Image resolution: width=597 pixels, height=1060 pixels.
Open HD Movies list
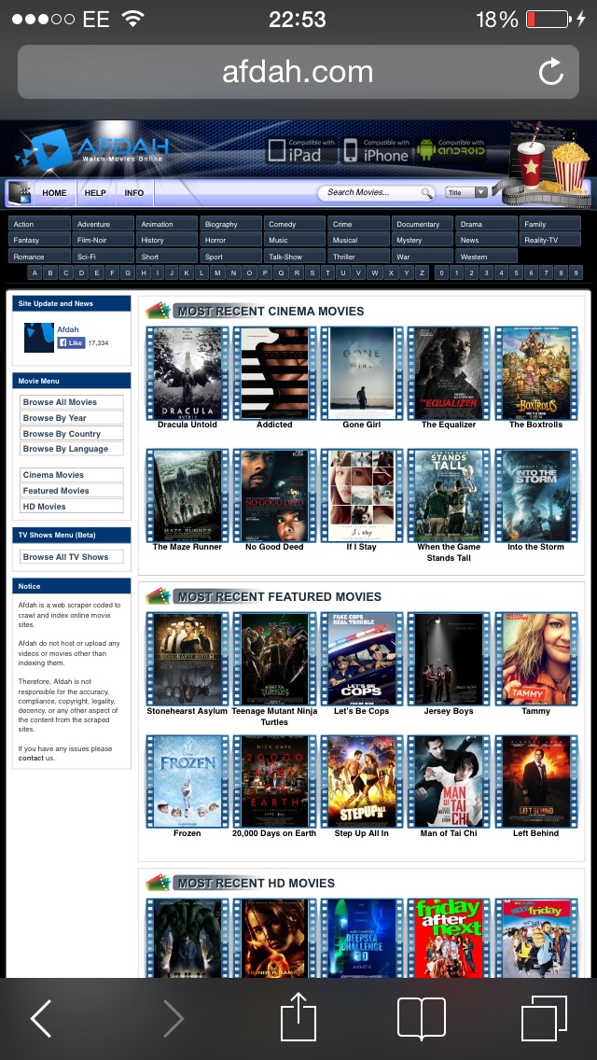(x=72, y=507)
